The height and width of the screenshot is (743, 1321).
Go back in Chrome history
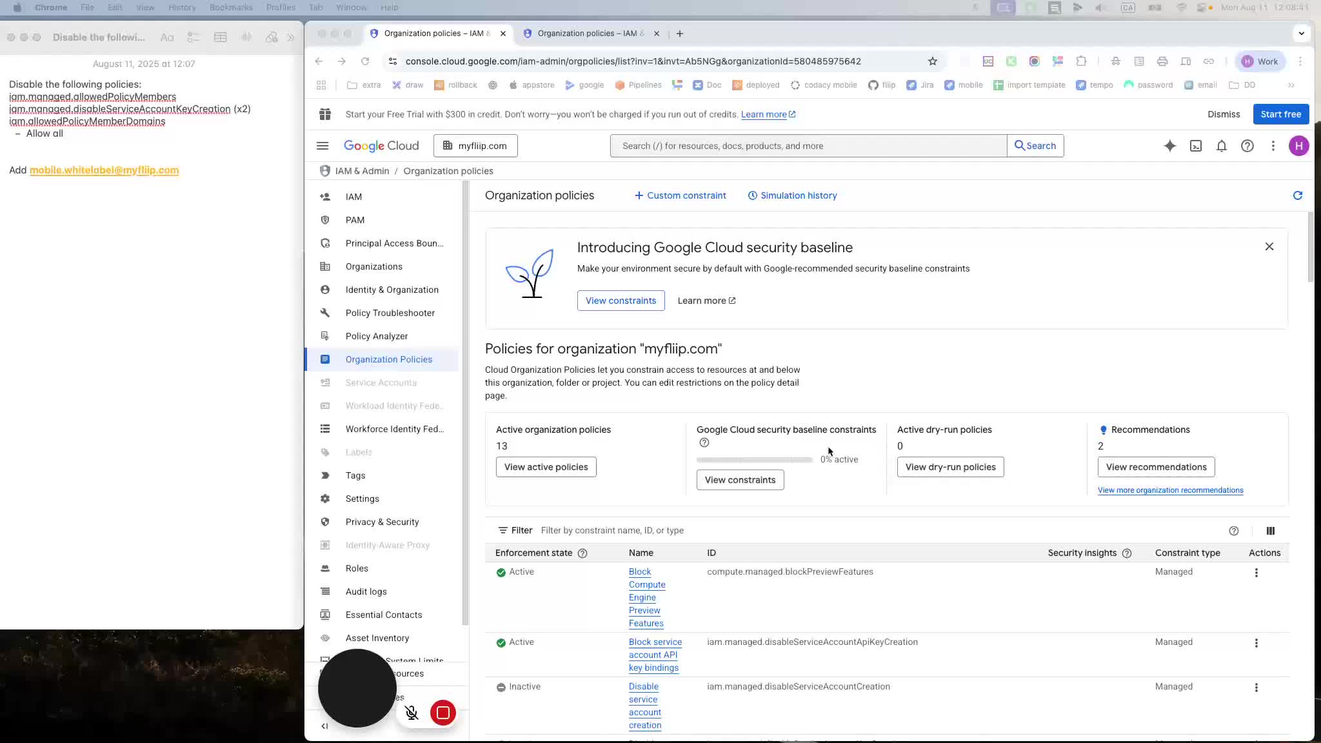pos(319,61)
